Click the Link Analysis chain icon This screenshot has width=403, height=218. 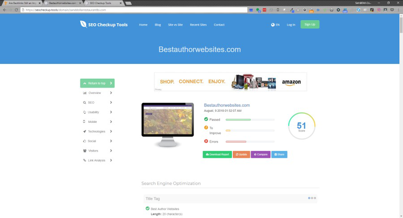85,160
